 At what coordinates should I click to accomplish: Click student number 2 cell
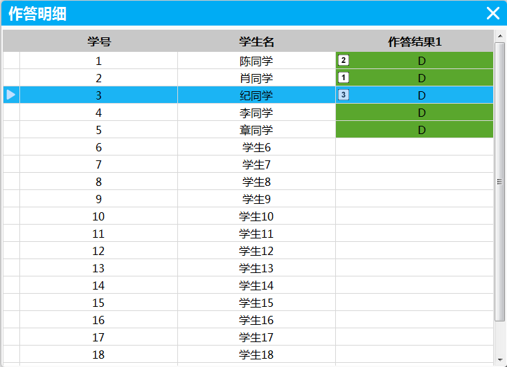point(99,78)
